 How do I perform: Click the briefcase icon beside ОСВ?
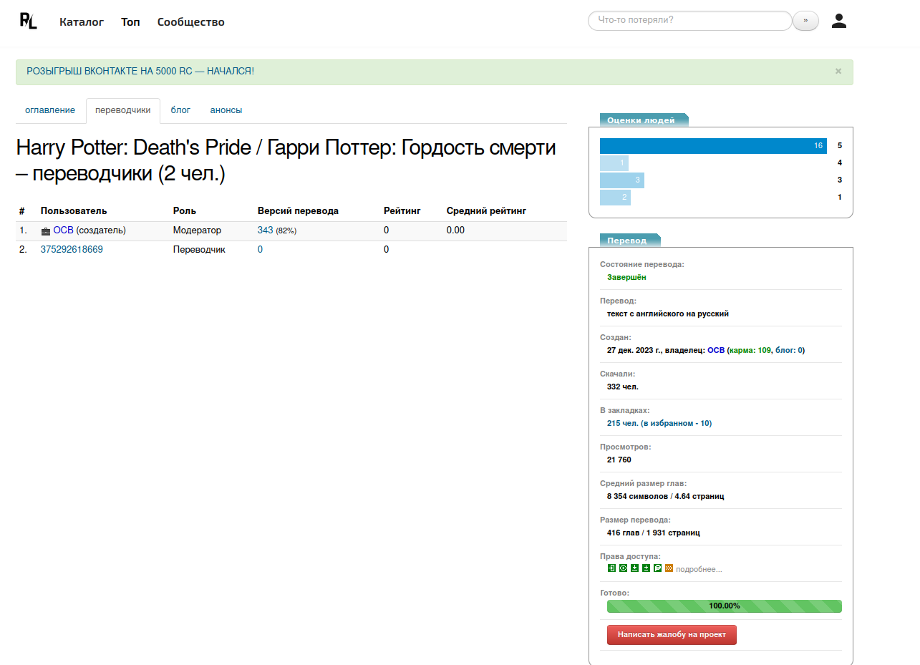point(46,231)
